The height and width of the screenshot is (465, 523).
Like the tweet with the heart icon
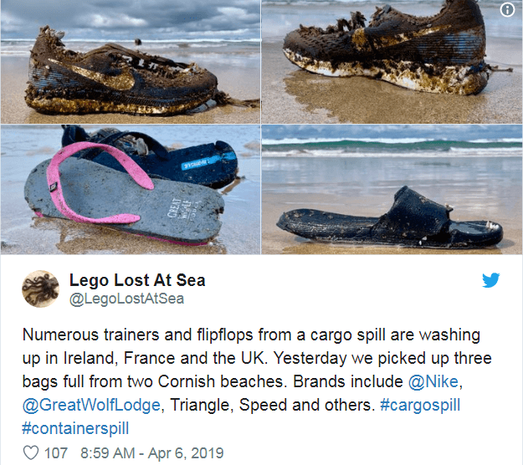[31, 453]
